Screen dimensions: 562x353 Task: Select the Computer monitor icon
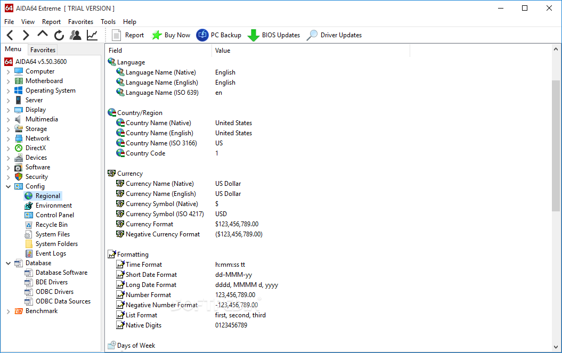tap(19, 71)
